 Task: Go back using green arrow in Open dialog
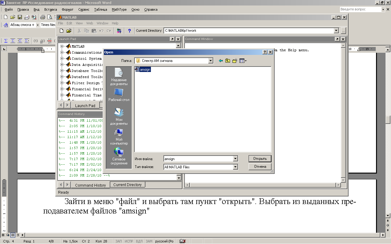tap(221, 61)
